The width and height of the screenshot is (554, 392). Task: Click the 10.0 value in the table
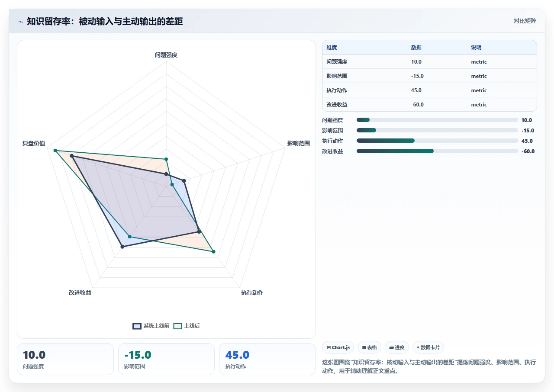point(416,62)
